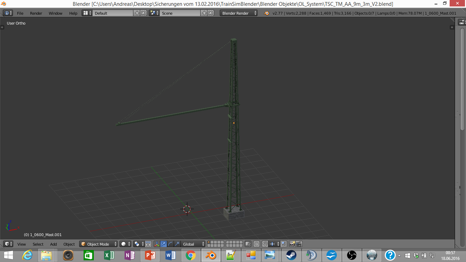466x262 pixels.
Task: Open Google Chrome from taskbar
Action: (x=190, y=255)
